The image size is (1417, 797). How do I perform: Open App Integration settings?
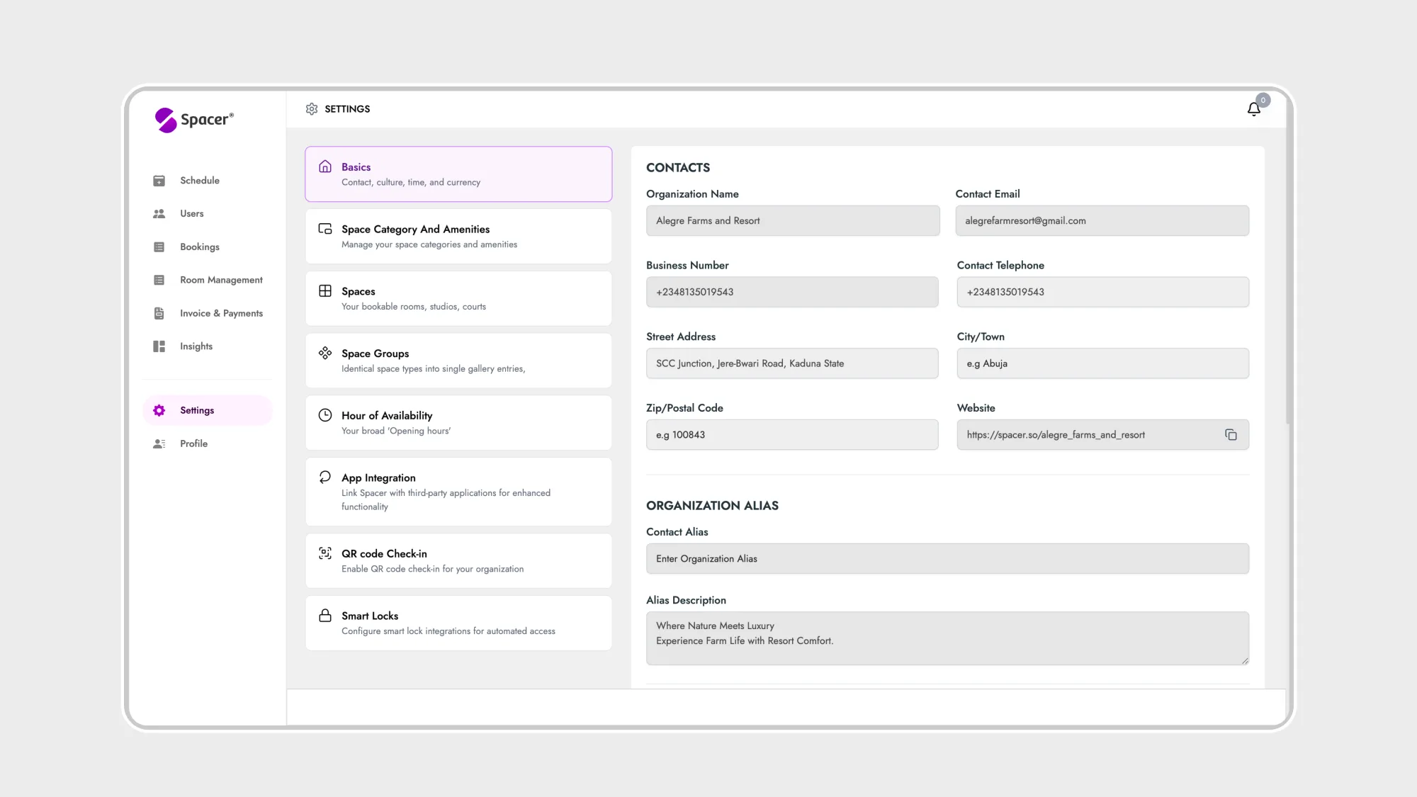click(x=458, y=492)
